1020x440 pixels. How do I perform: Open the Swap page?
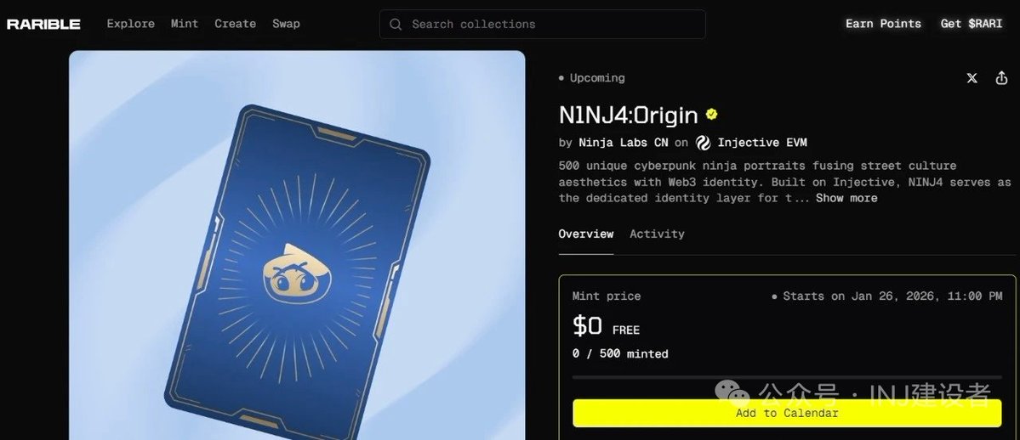pyautogui.click(x=286, y=24)
